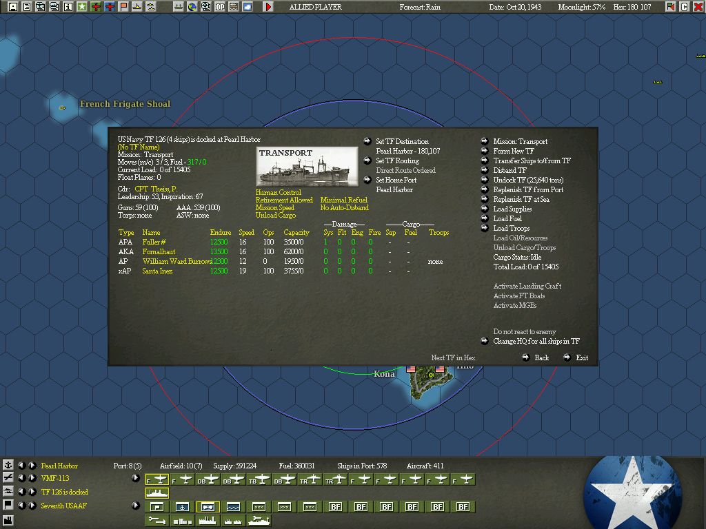Open the information 'i' icon screen
The image size is (706, 529).
click(x=68, y=7)
